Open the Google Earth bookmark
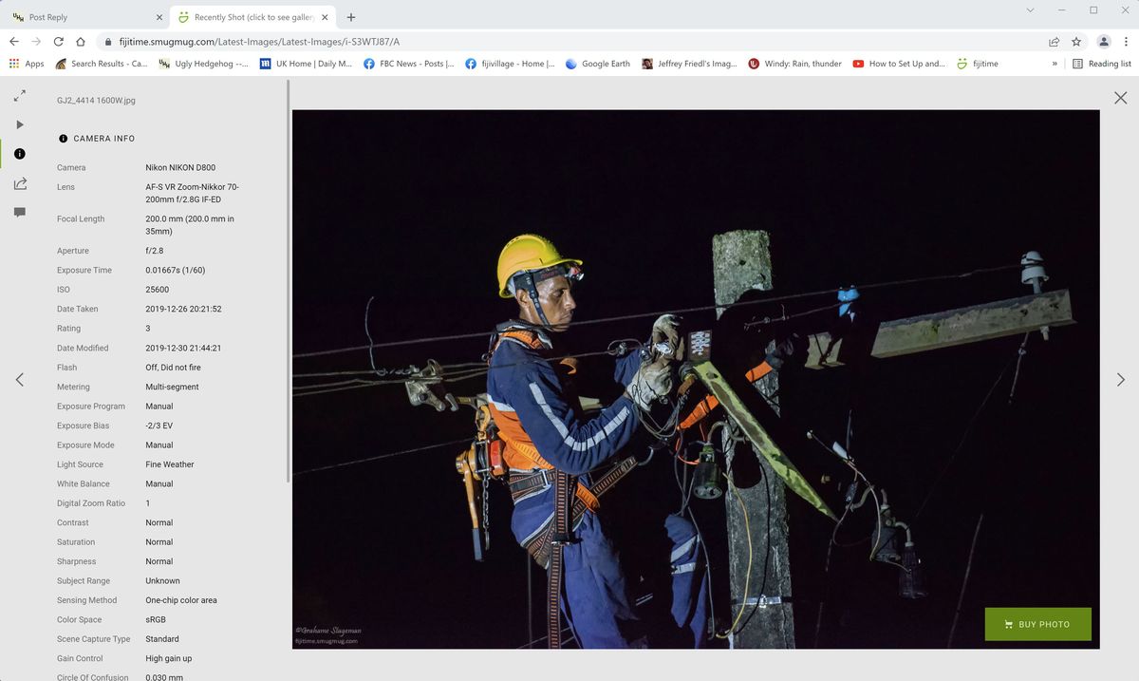This screenshot has height=681, width=1139. tap(598, 64)
